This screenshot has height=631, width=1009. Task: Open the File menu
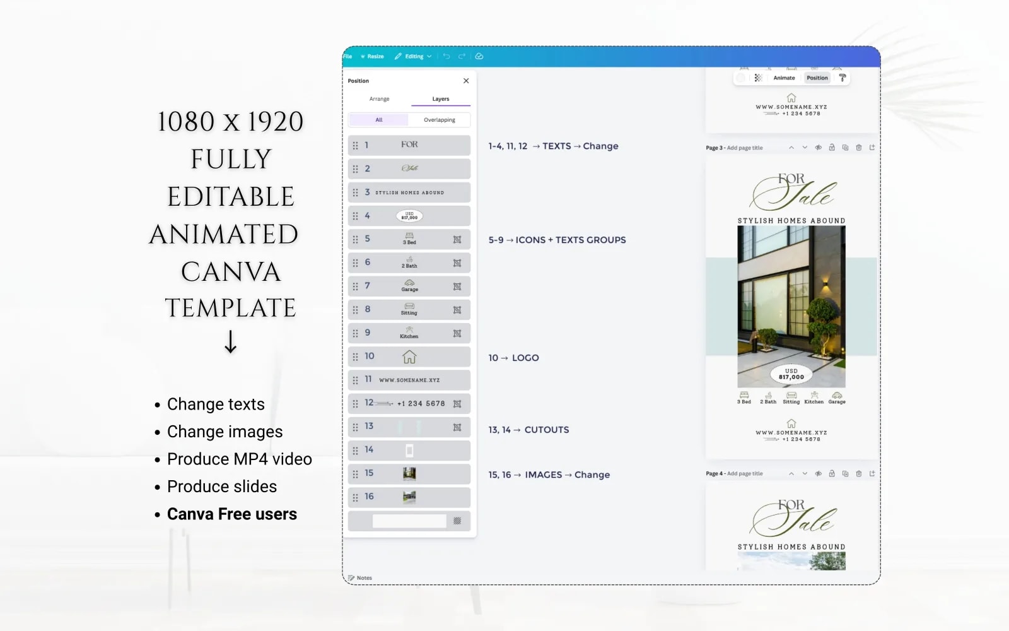click(x=347, y=56)
